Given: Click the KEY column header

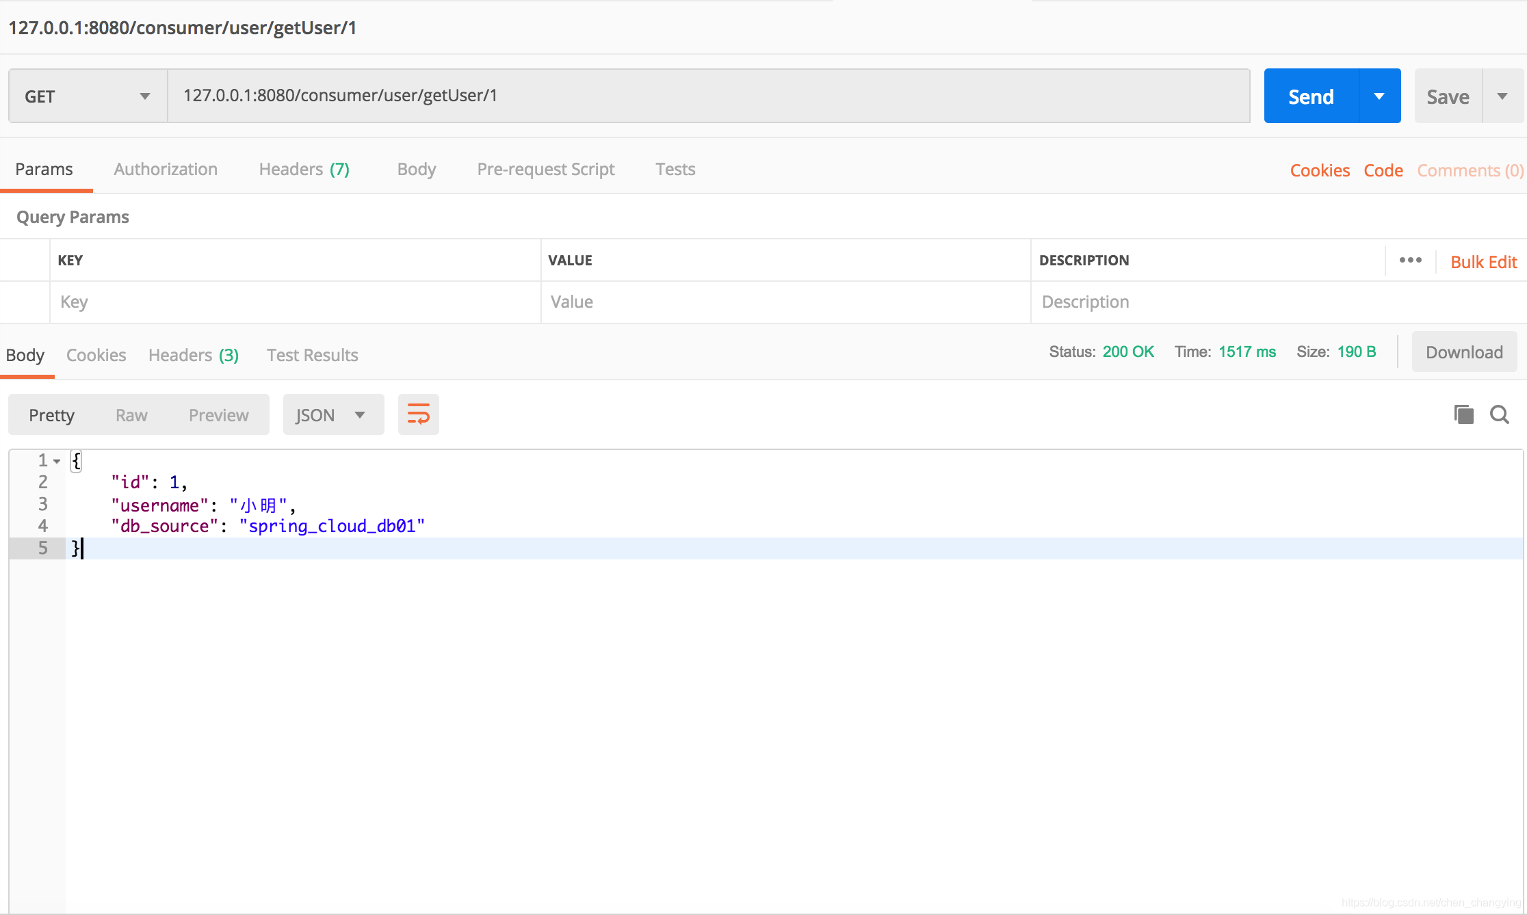Looking at the screenshot, I should point(70,261).
